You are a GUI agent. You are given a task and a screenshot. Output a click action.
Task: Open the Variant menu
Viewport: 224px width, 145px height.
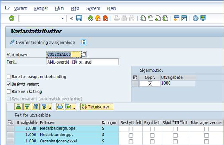point(21,8)
